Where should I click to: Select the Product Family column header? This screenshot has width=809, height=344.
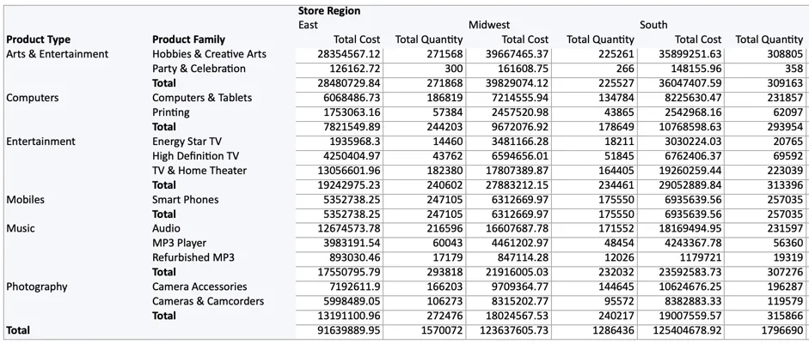(x=189, y=39)
